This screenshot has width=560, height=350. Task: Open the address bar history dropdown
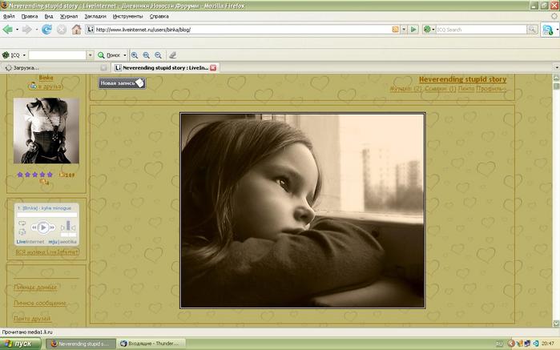coord(404,30)
